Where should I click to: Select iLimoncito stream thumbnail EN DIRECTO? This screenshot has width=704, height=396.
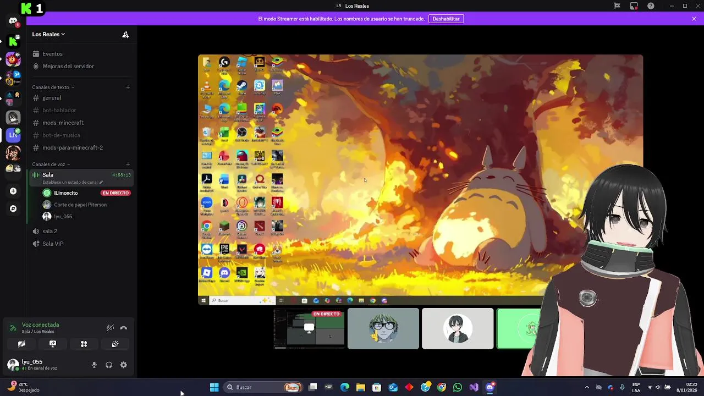point(309,328)
